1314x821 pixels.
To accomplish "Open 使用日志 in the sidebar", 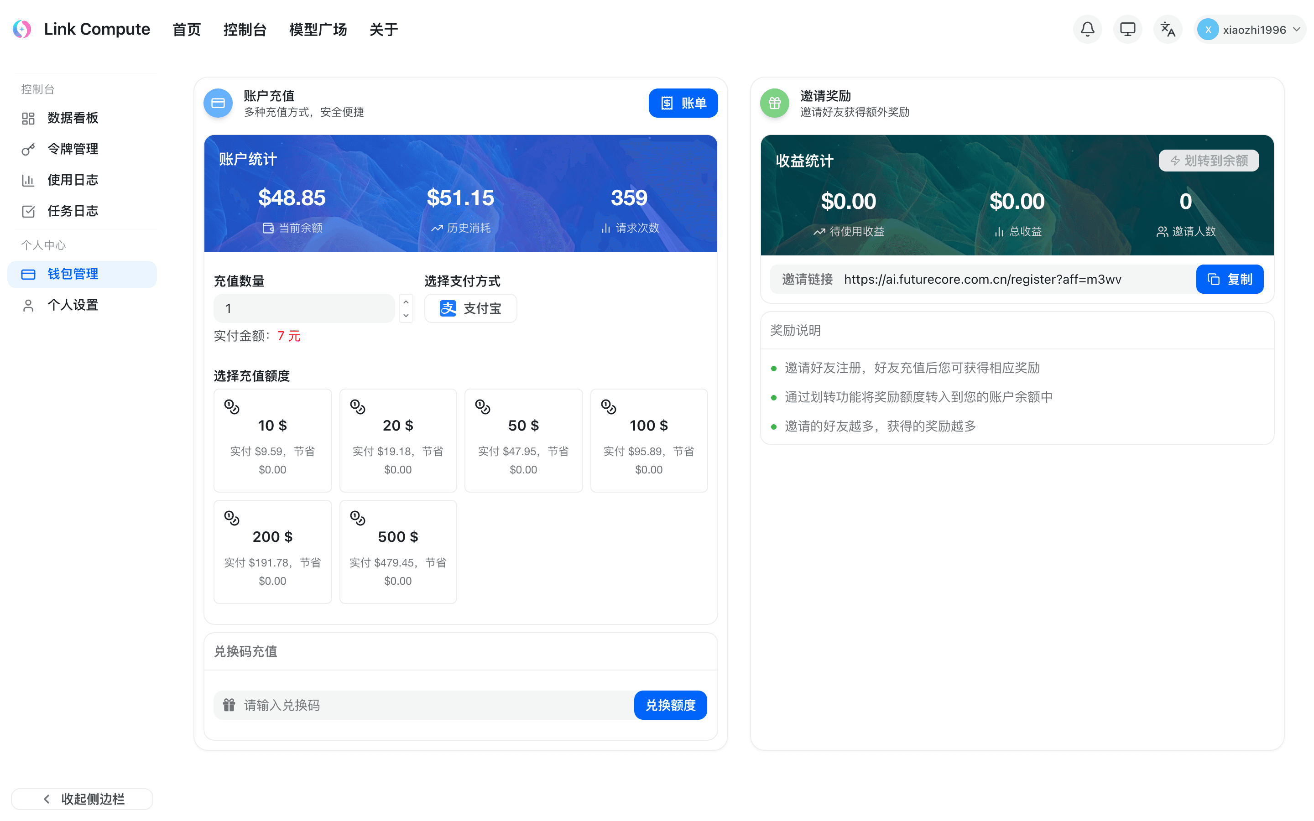I will (82, 180).
